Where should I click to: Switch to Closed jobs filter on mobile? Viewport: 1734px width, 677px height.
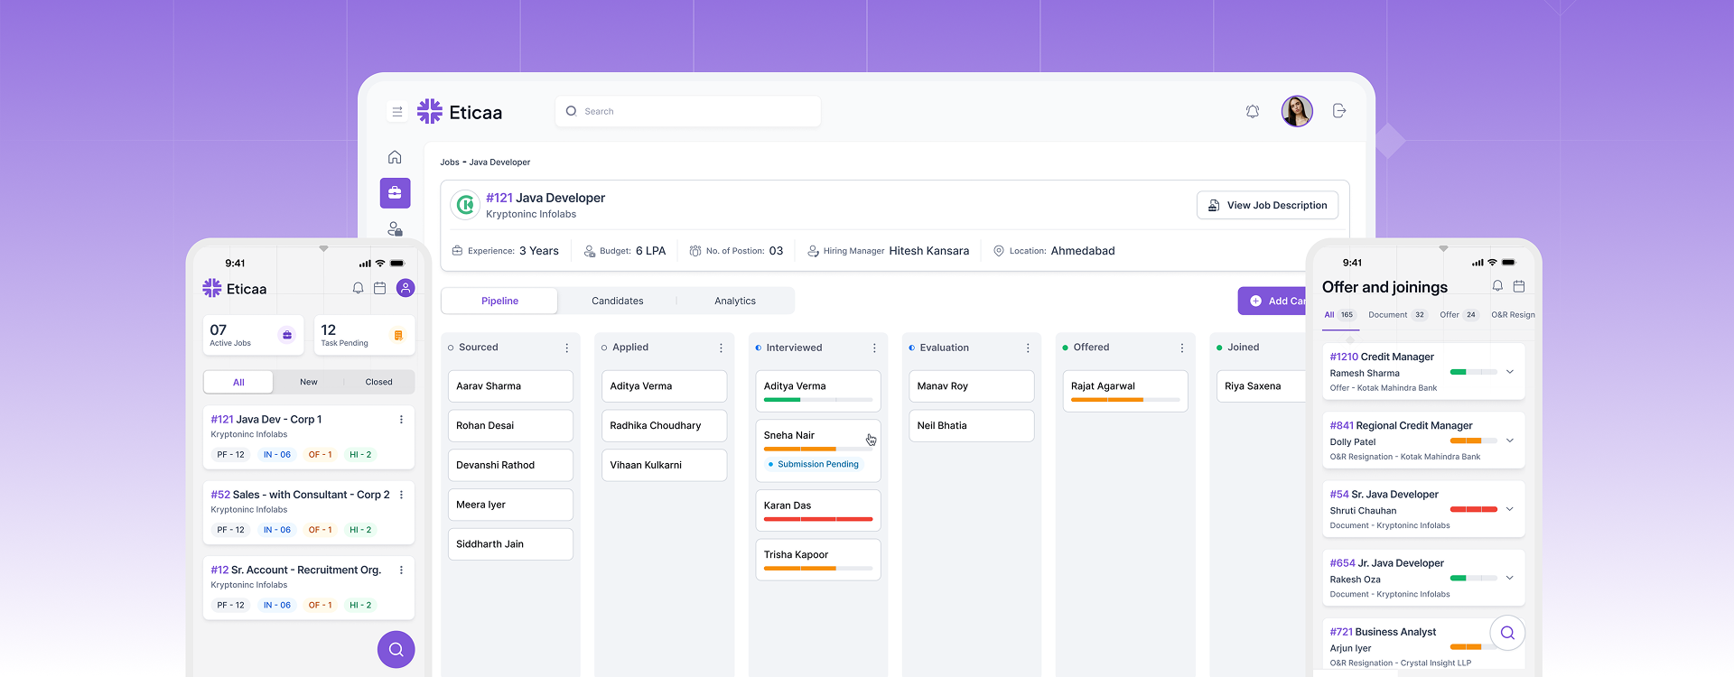[378, 382]
